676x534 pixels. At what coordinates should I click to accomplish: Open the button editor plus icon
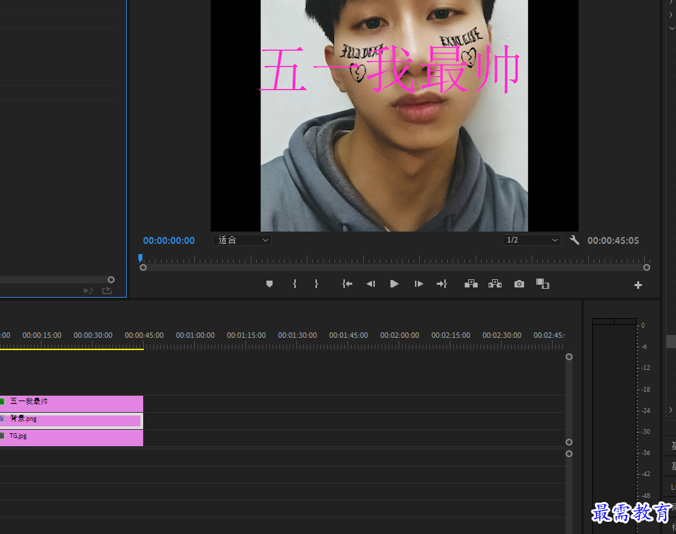(638, 285)
